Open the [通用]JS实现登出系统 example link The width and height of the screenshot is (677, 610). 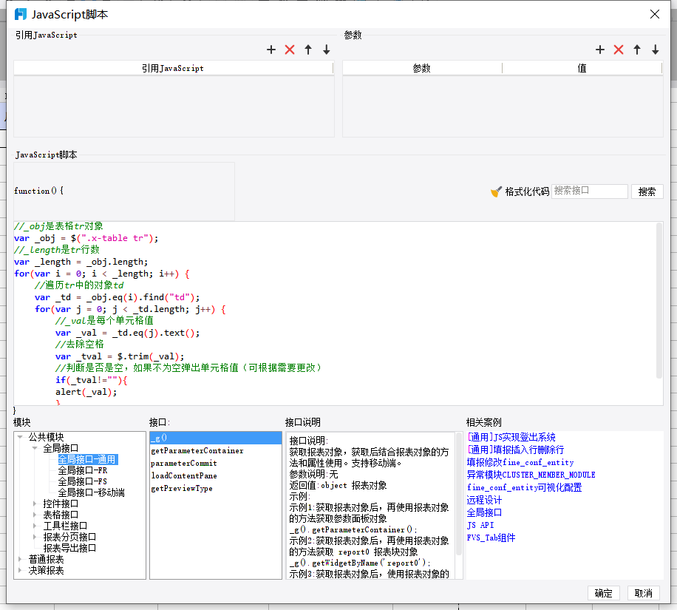pyautogui.click(x=511, y=437)
